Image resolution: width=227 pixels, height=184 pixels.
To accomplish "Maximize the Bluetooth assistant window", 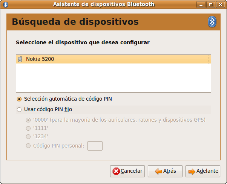I will pyautogui.click(x=211, y=5).
